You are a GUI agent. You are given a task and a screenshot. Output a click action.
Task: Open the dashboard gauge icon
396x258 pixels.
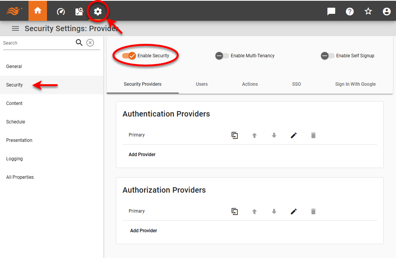pyautogui.click(x=60, y=12)
